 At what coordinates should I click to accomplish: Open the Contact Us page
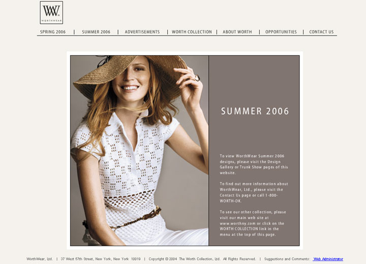(x=321, y=32)
